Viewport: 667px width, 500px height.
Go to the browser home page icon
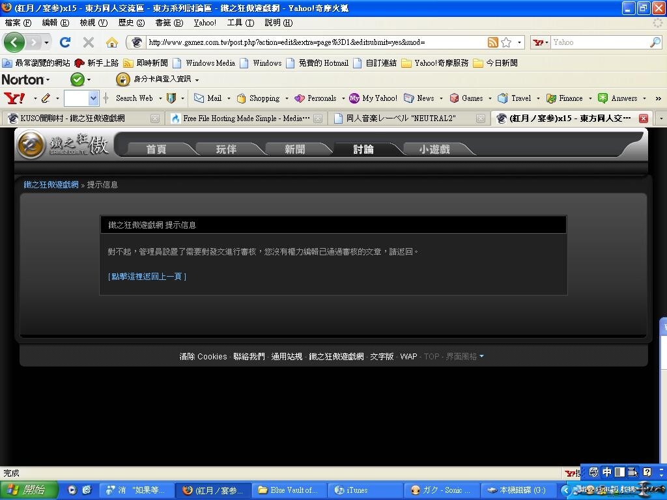[112, 42]
